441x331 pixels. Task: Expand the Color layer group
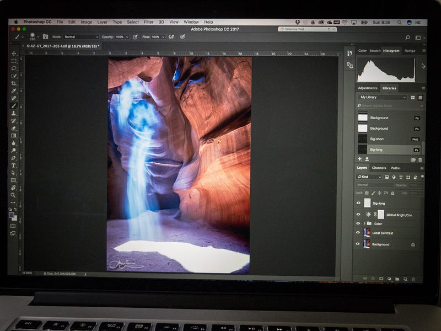point(364,223)
